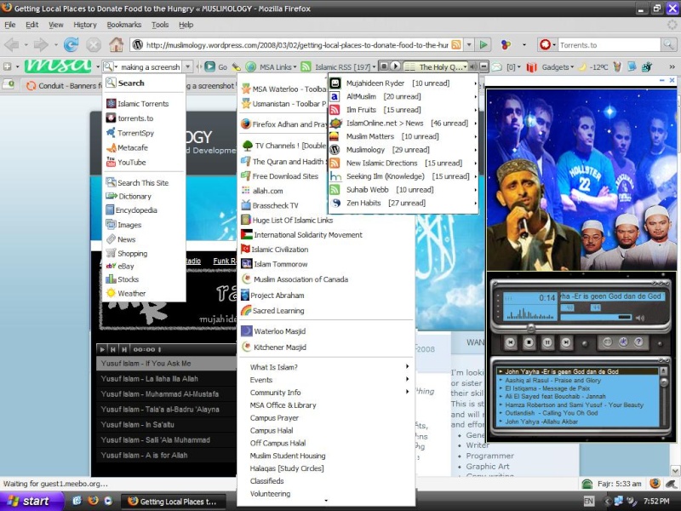Open the Tools menu

point(160,25)
